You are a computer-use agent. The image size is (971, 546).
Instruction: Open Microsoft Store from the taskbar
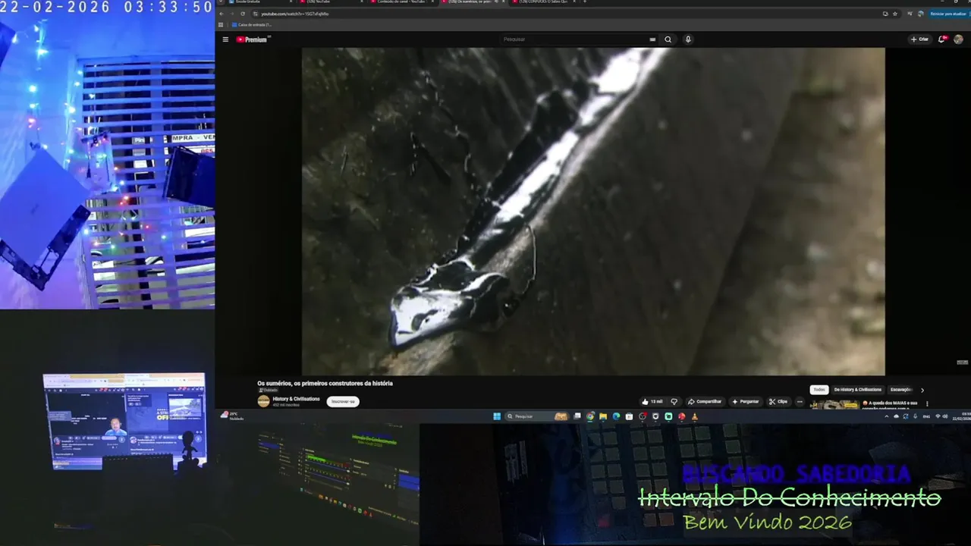point(629,416)
